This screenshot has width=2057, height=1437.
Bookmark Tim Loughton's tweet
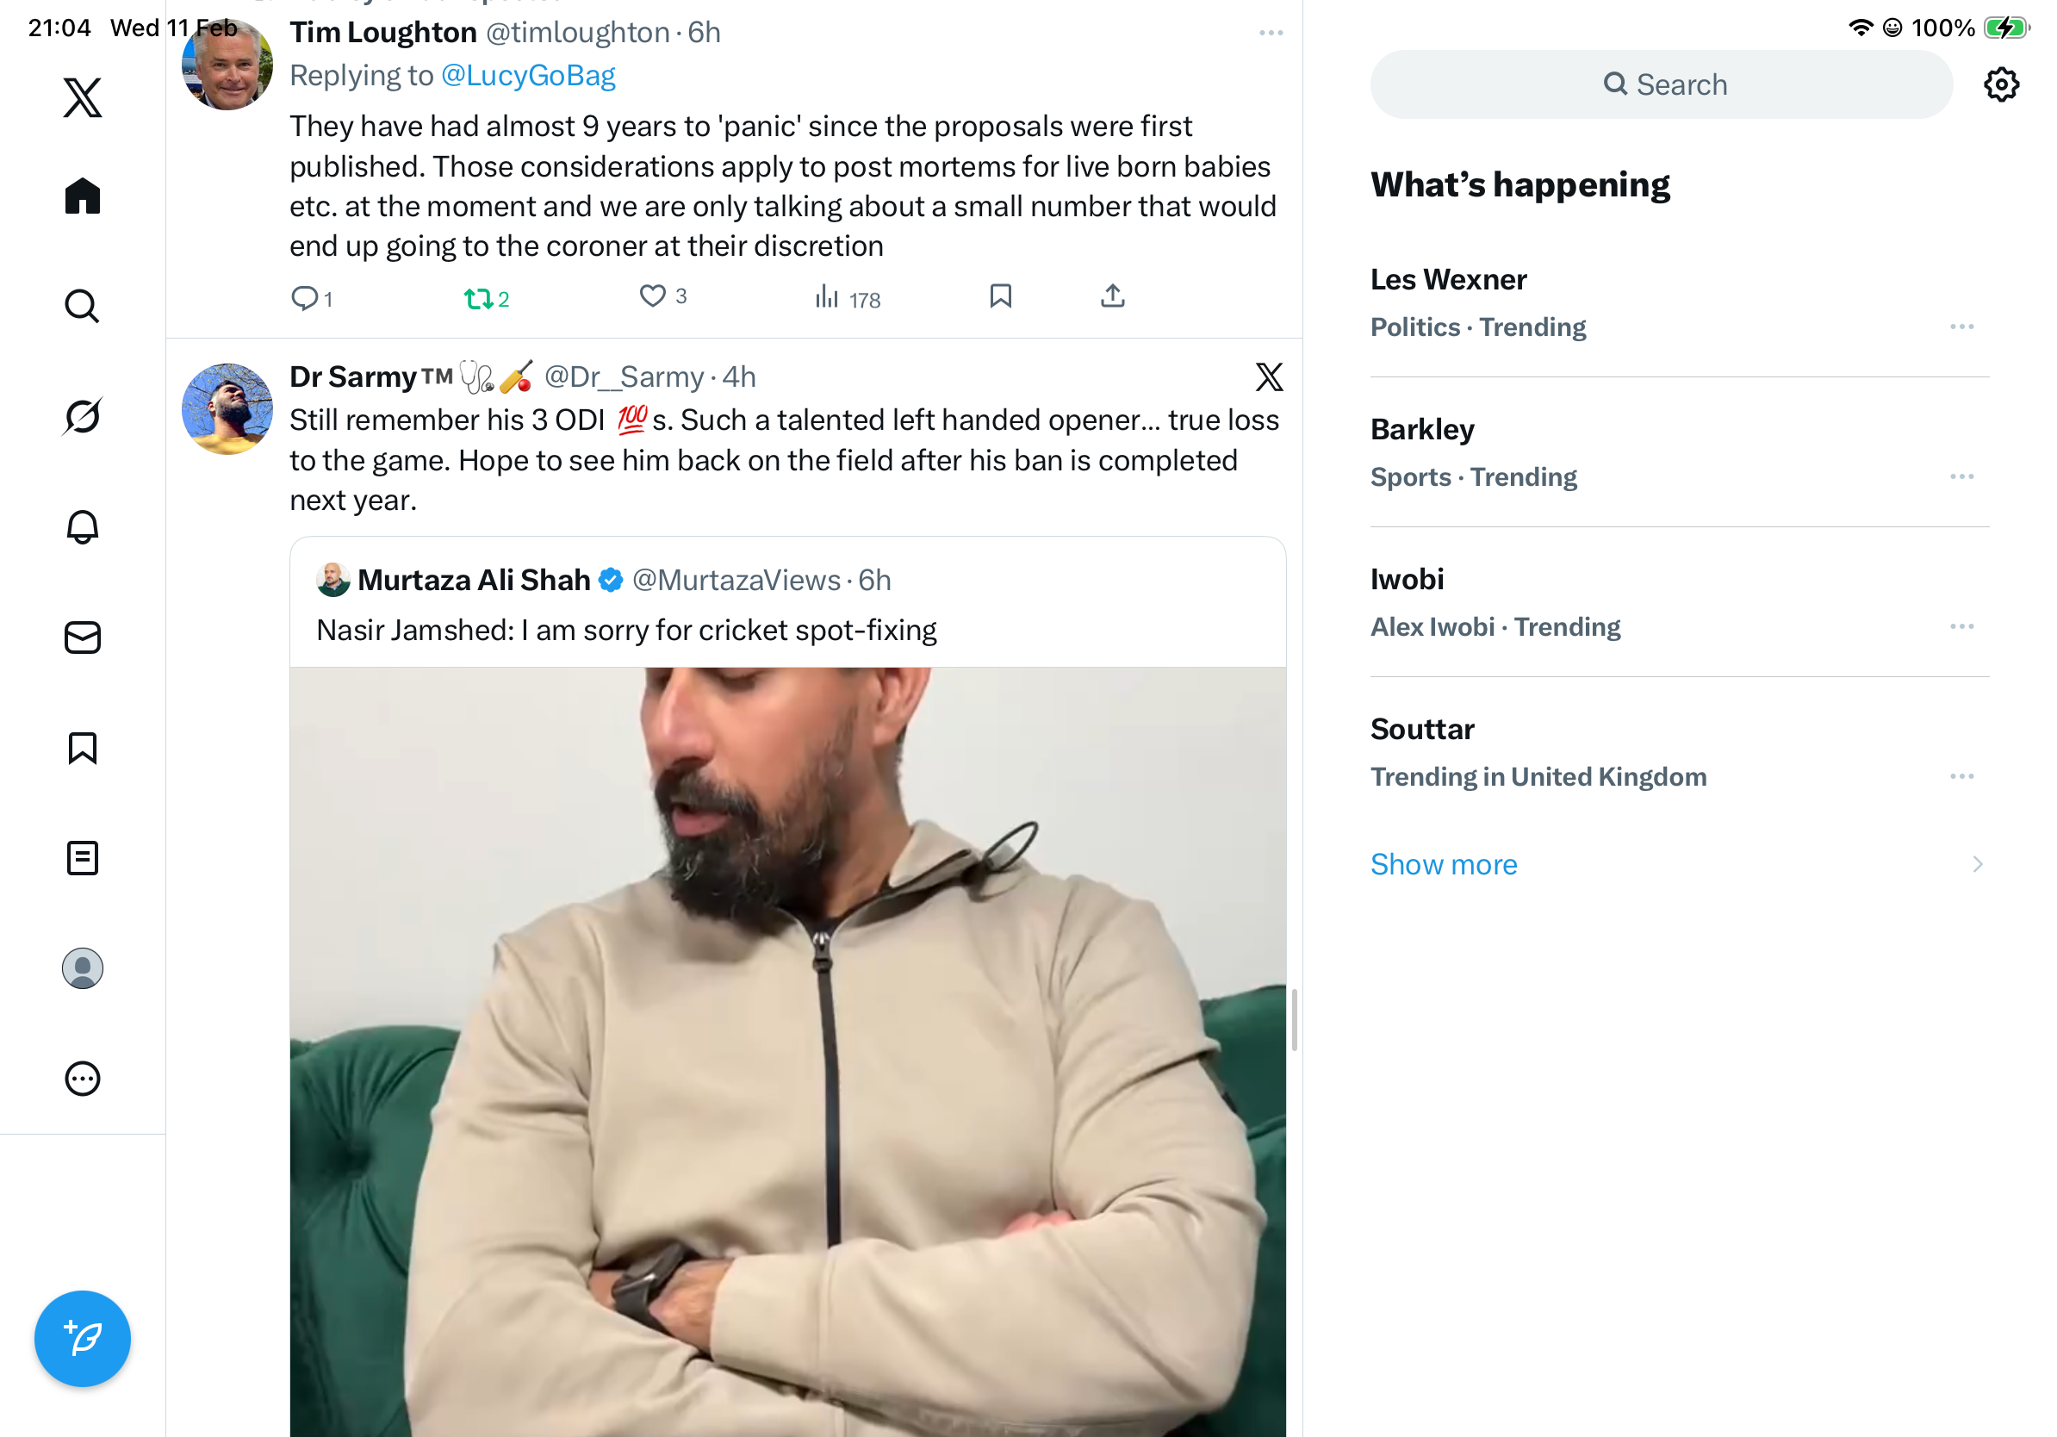point(1000,296)
